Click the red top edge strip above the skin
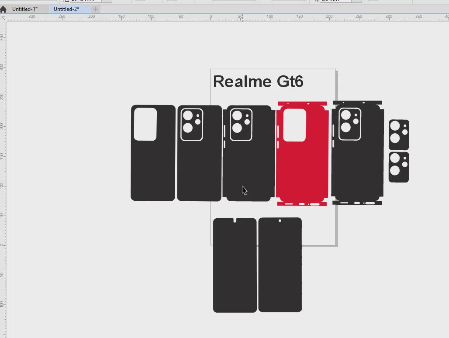 click(302, 104)
